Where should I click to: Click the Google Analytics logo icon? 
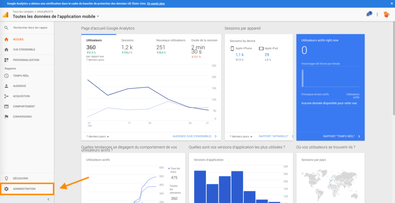click(x=5, y=15)
